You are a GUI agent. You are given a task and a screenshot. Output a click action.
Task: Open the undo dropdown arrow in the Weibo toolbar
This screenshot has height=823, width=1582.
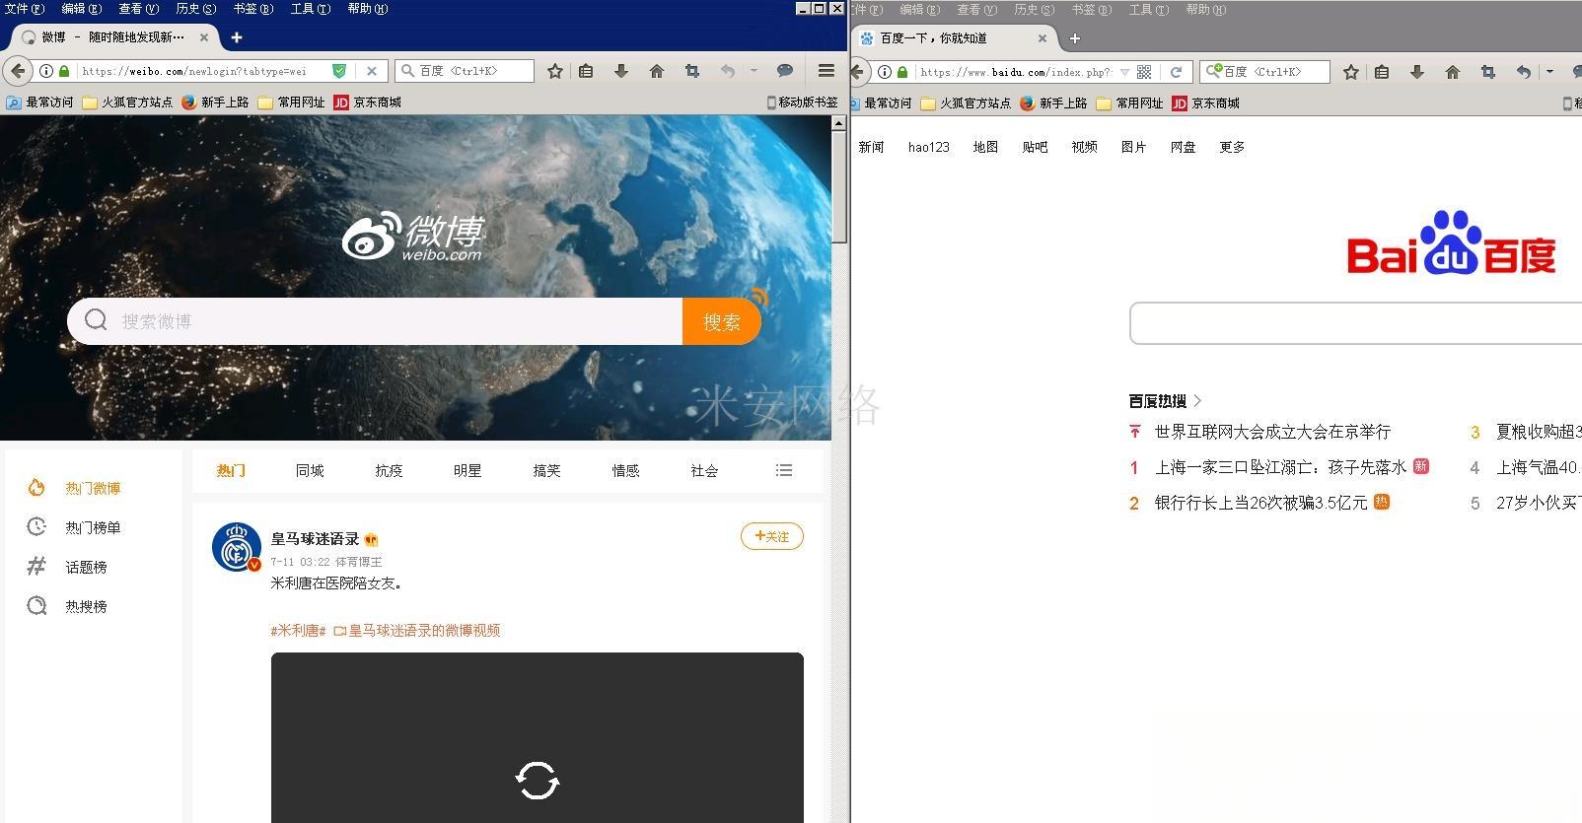(x=754, y=71)
